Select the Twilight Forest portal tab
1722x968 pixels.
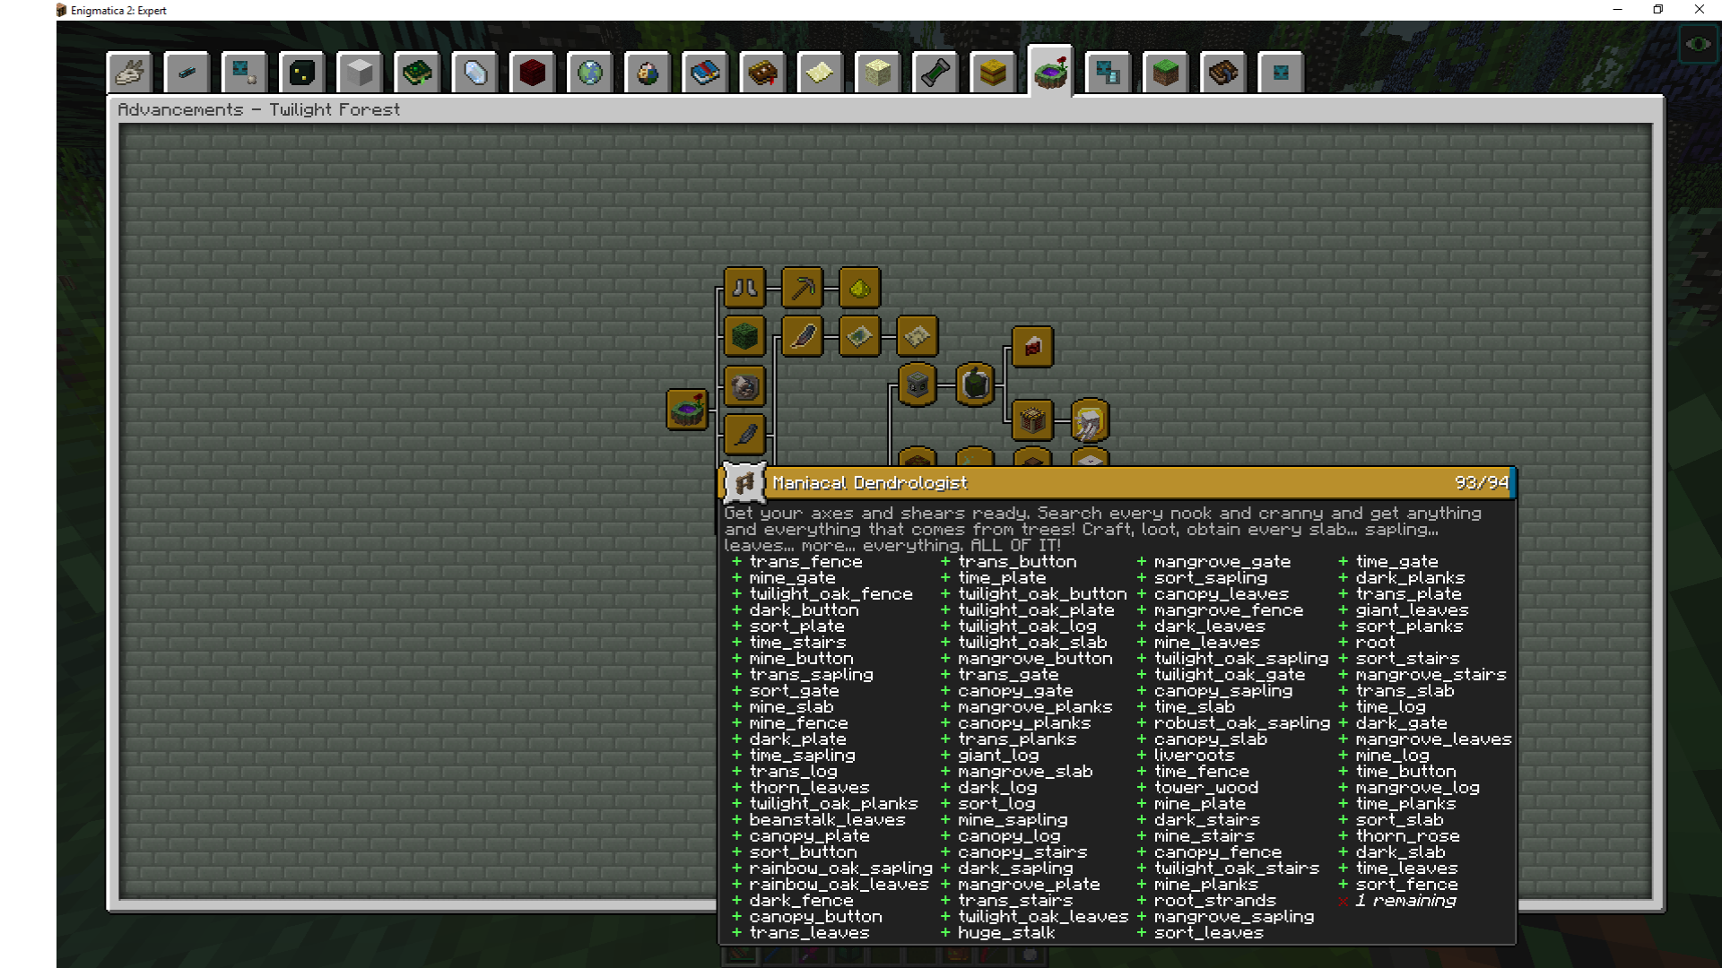1050,71
